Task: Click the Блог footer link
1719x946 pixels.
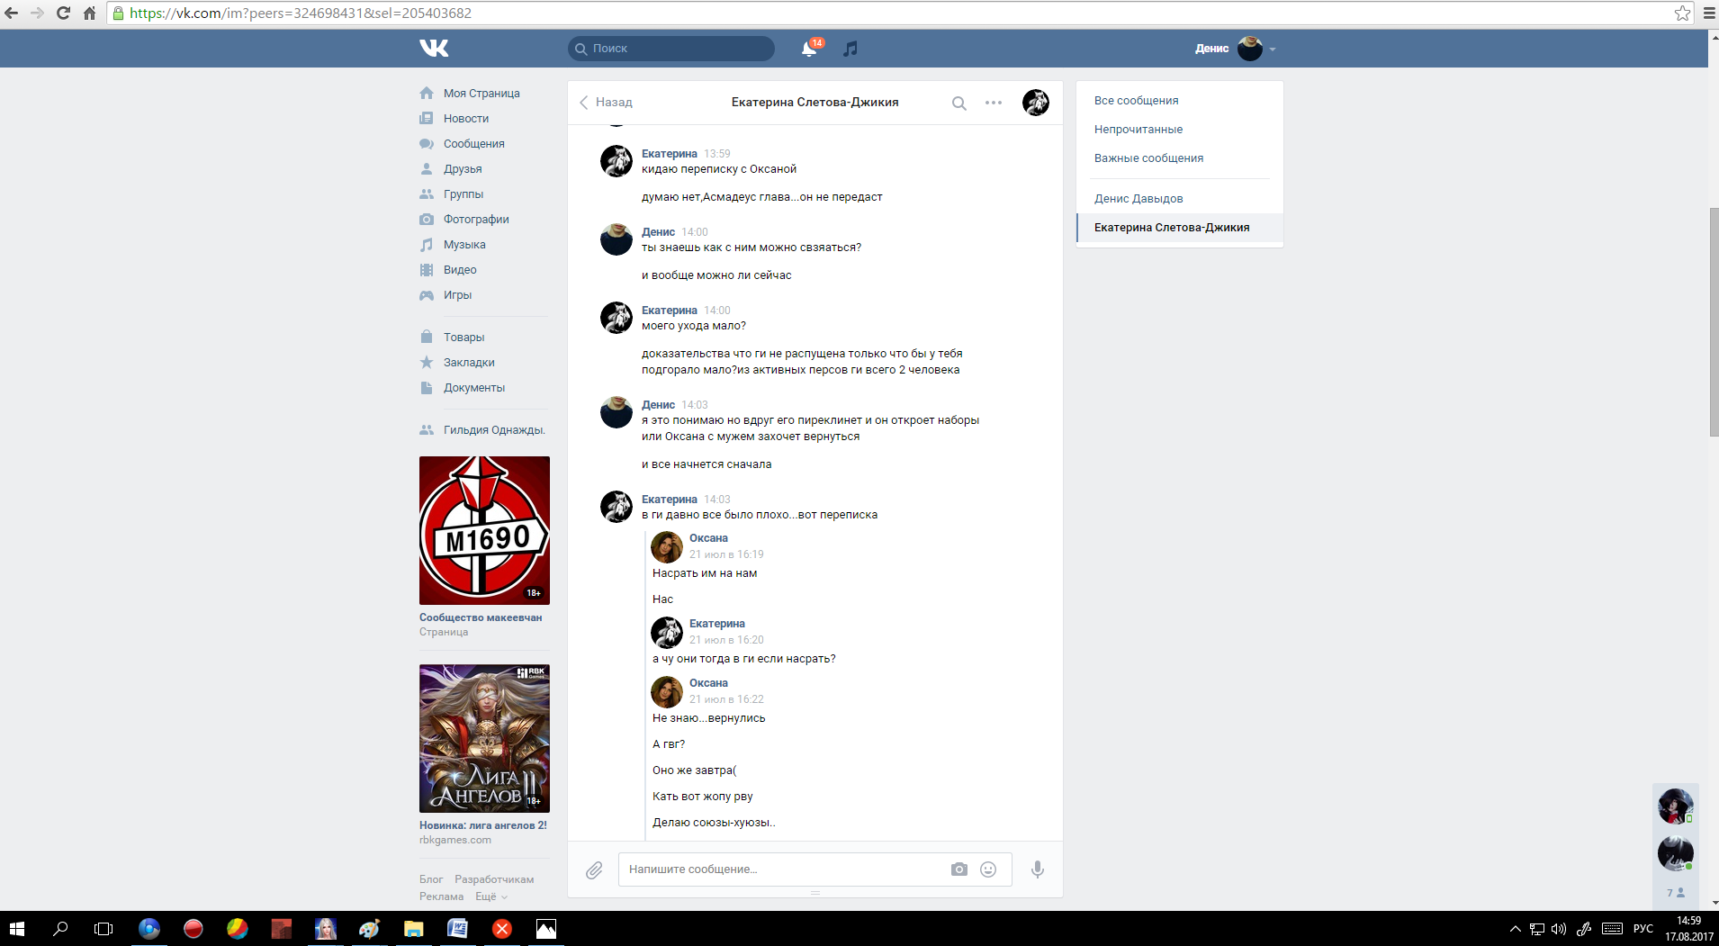Action: tap(431, 879)
